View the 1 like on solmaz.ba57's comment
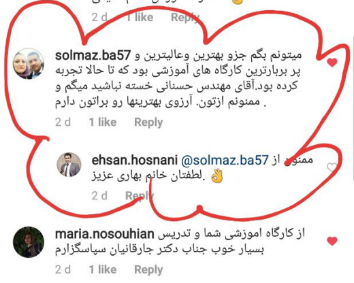354x283 pixels. click(103, 122)
